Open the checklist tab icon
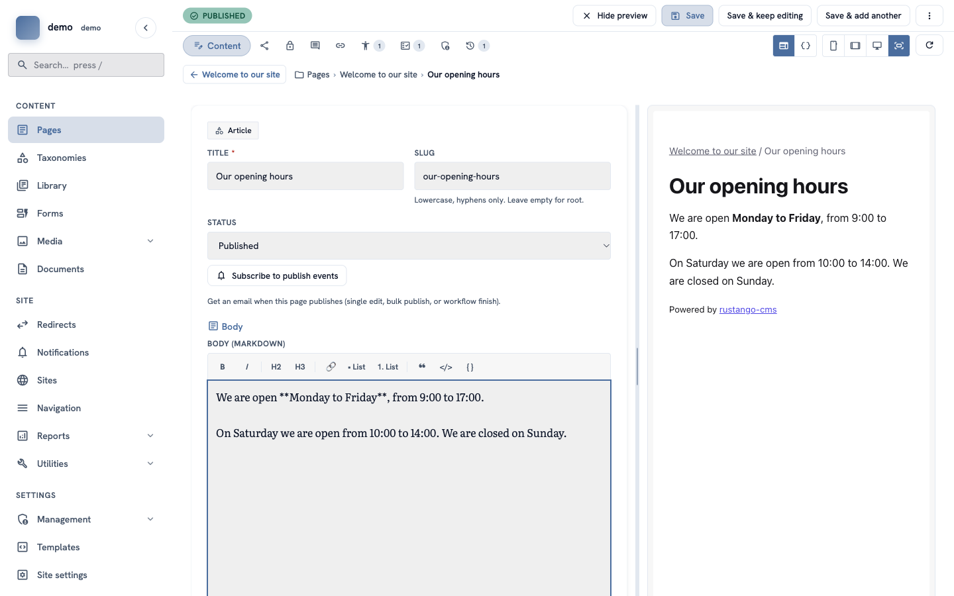954x596 pixels. [412, 46]
